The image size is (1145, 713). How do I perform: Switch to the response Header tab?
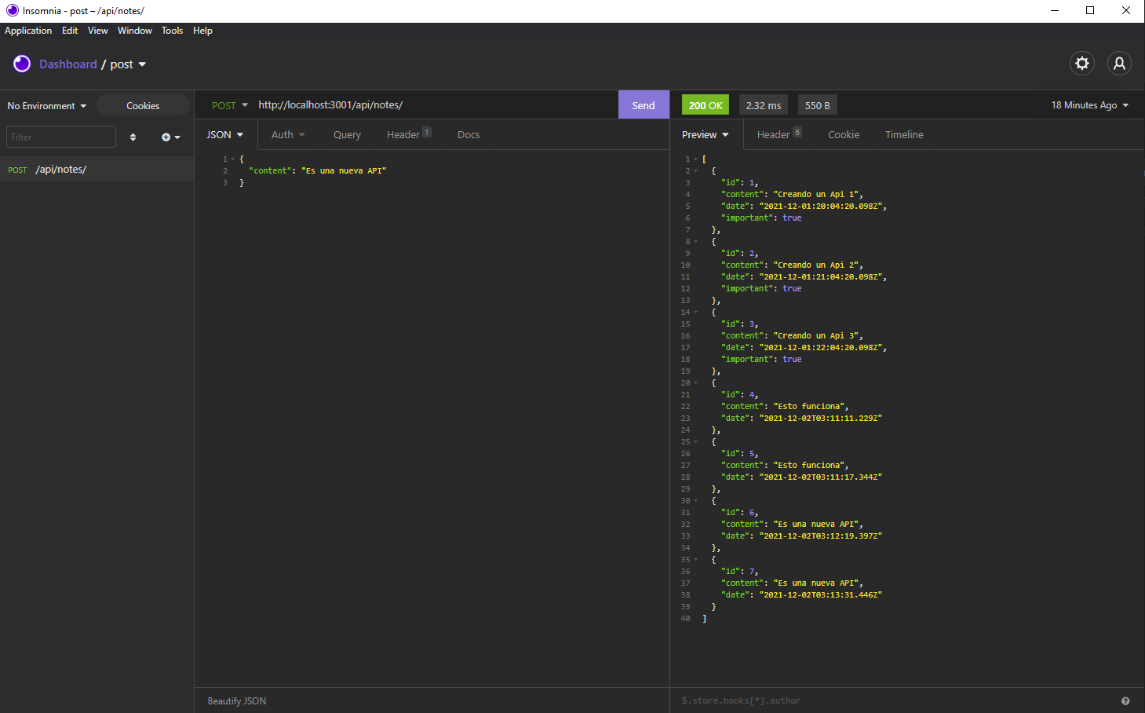pos(779,135)
